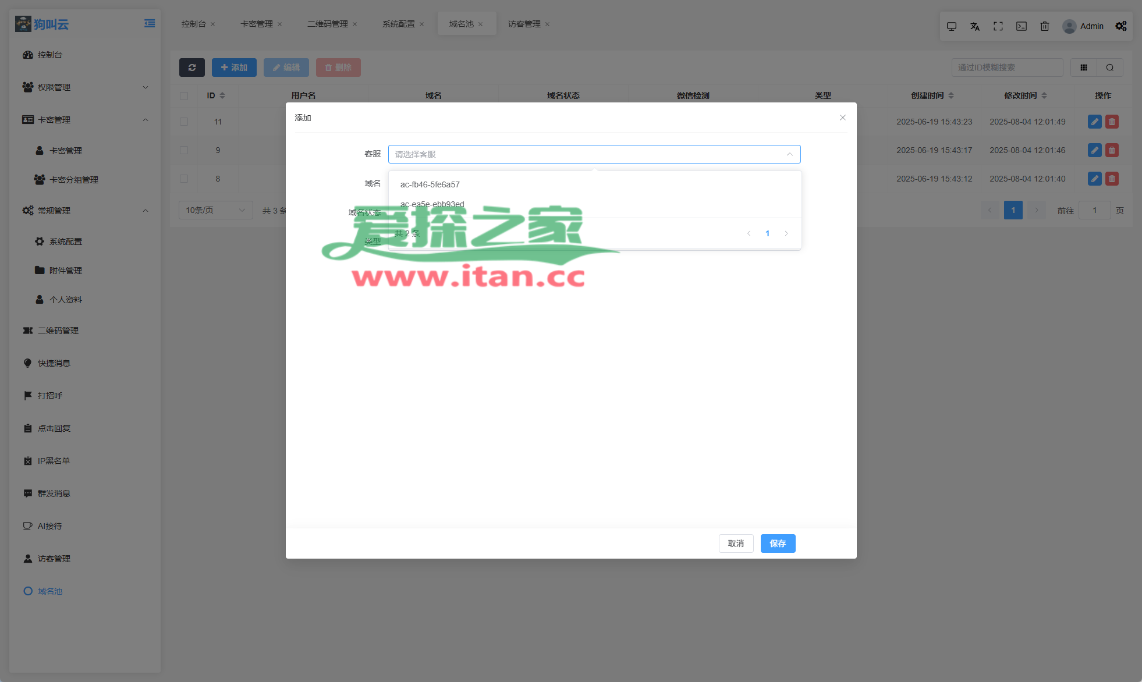Open the column display grid icon
The image size is (1142, 682).
1084,68
